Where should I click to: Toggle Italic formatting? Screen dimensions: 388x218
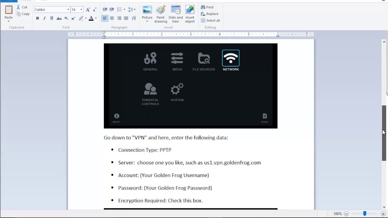coord(45,18)
